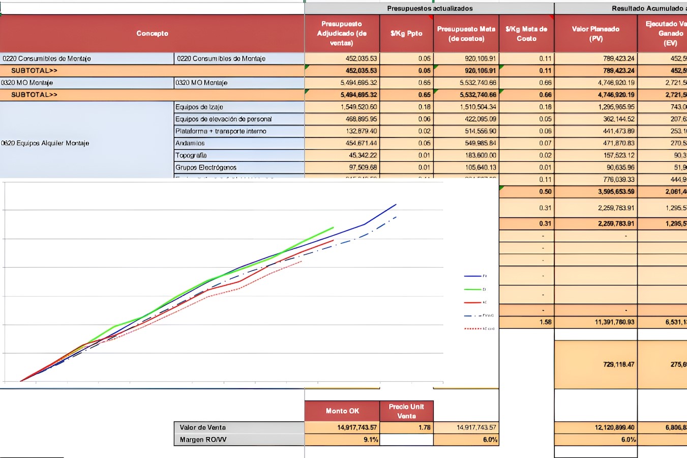The image size is (687, 458).
Task: Click the blue PV legend line marker
Action: [472, 276]
